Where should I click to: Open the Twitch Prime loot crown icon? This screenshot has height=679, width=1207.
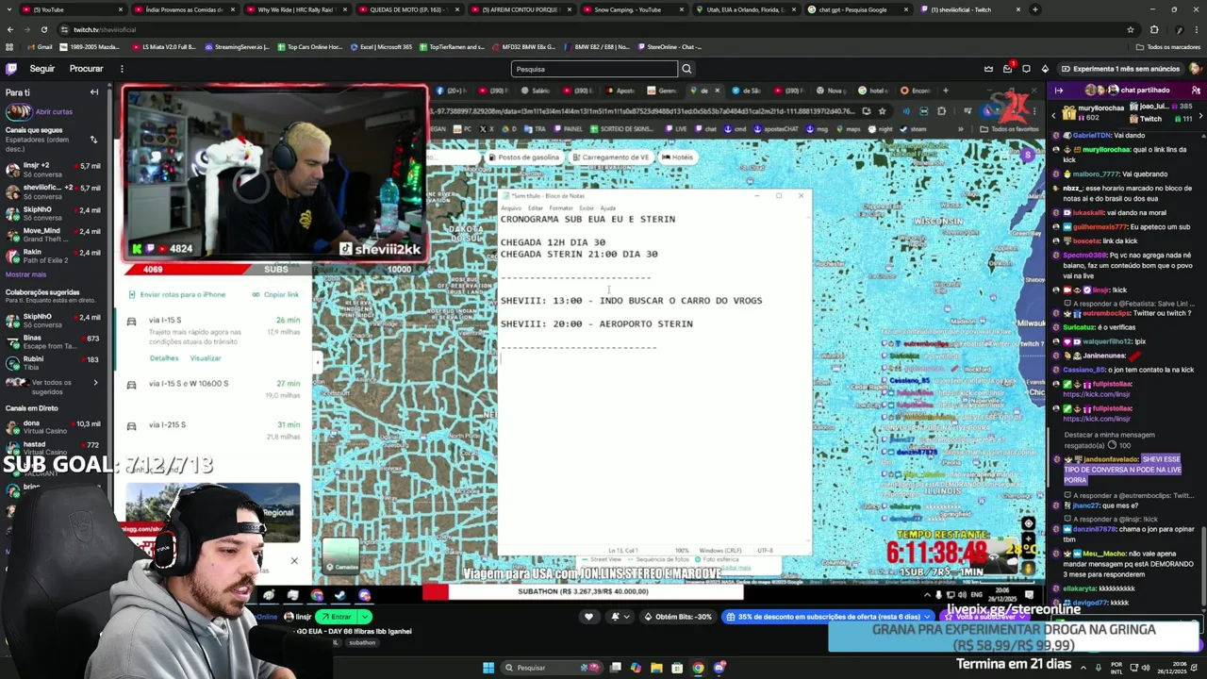pos(988,69)
